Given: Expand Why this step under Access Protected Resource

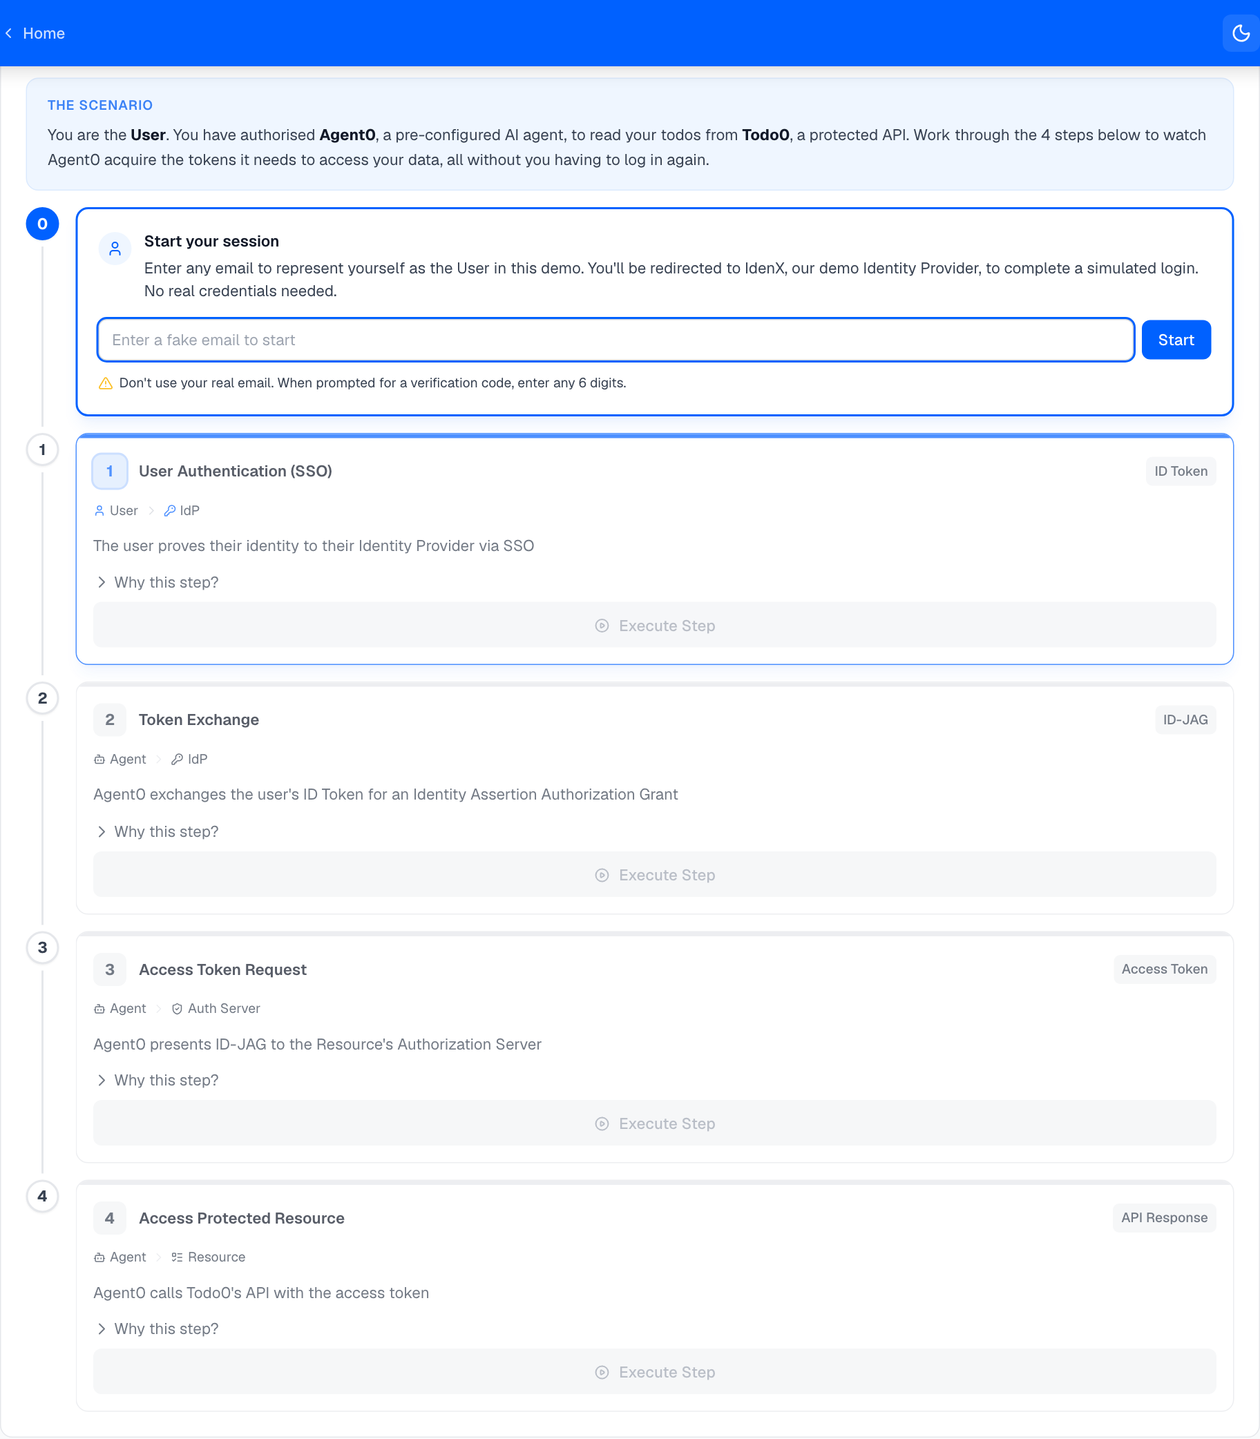Looking at the screenshot, I should coord(157,1328).
